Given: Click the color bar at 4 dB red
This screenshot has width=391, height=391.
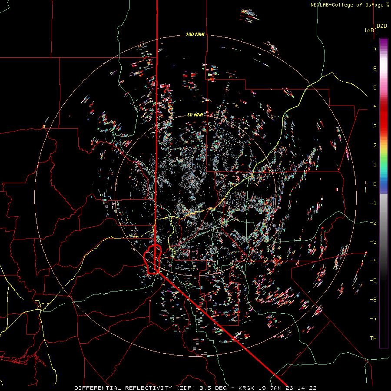Looking at the screenshot, I should click(x=384, y=106).
